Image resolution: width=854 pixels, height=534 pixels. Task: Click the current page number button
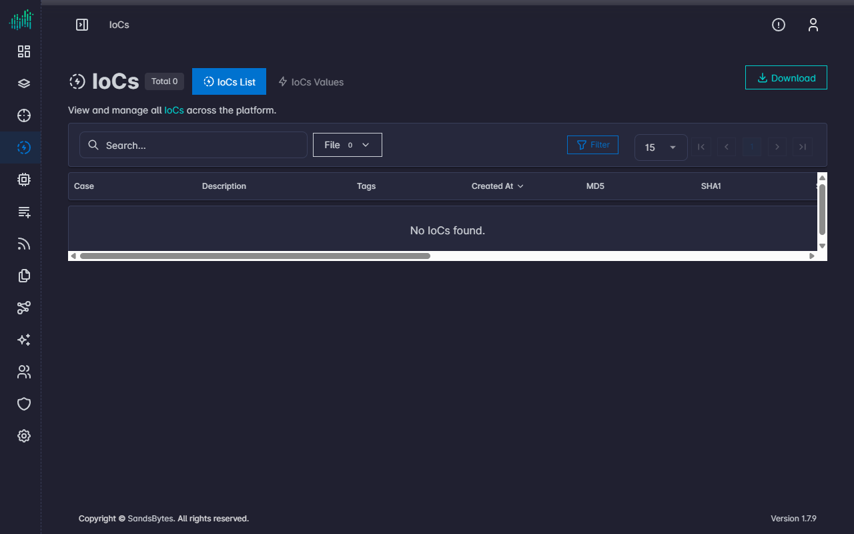pos(752,147)
